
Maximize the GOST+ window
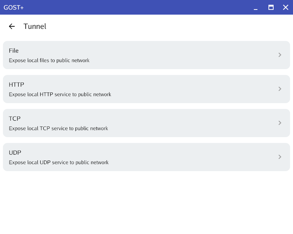(x=271, y=7)
